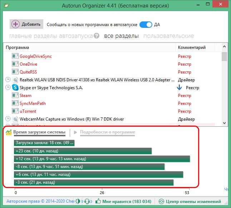Switch to пользовательские tab
The height and width of the screenshot is (208, 231).
[168, 36]
